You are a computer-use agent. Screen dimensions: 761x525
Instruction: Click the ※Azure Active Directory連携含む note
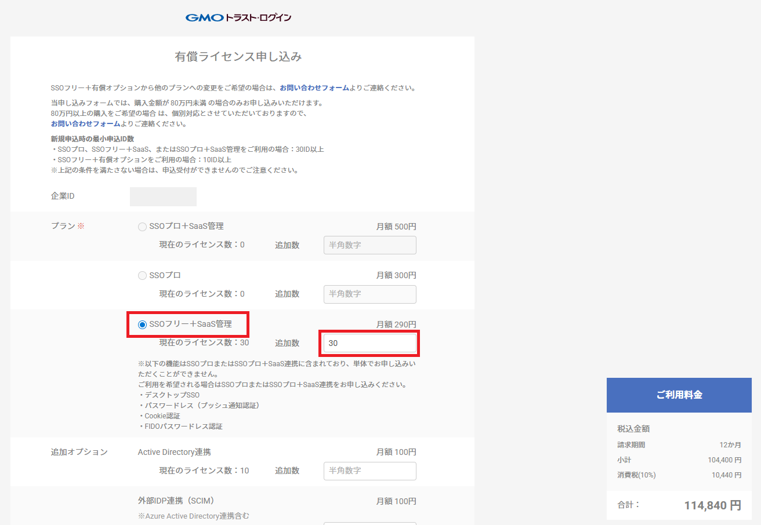(194, 516)
